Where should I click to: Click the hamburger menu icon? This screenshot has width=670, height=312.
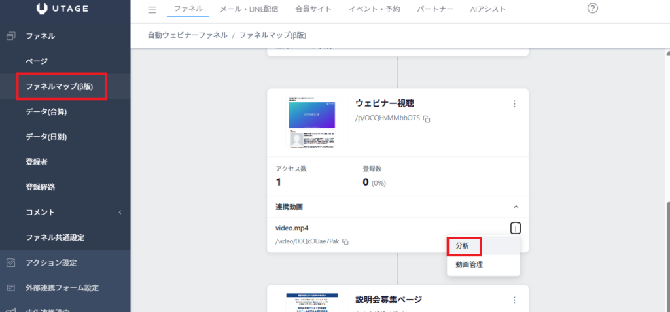tap(152, 10)
